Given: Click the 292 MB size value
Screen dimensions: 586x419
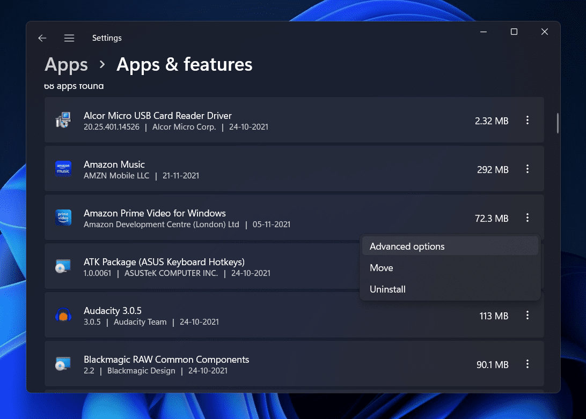Looking at the screenshot, I should pos(493,170).
